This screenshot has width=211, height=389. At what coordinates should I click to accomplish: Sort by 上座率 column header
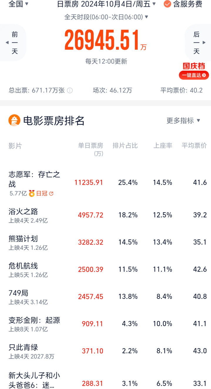(x=163, y=146)
